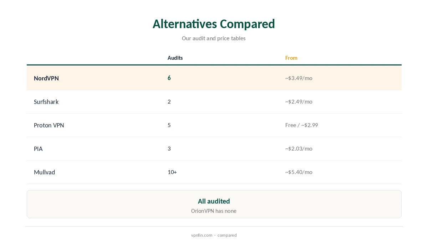Click Proton VPN's audit count 5

pyautogui.click(x=169, y=125)
